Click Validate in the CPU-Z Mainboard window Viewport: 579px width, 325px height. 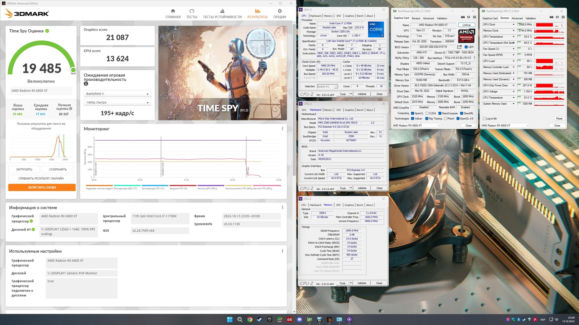tap(362, 188)
